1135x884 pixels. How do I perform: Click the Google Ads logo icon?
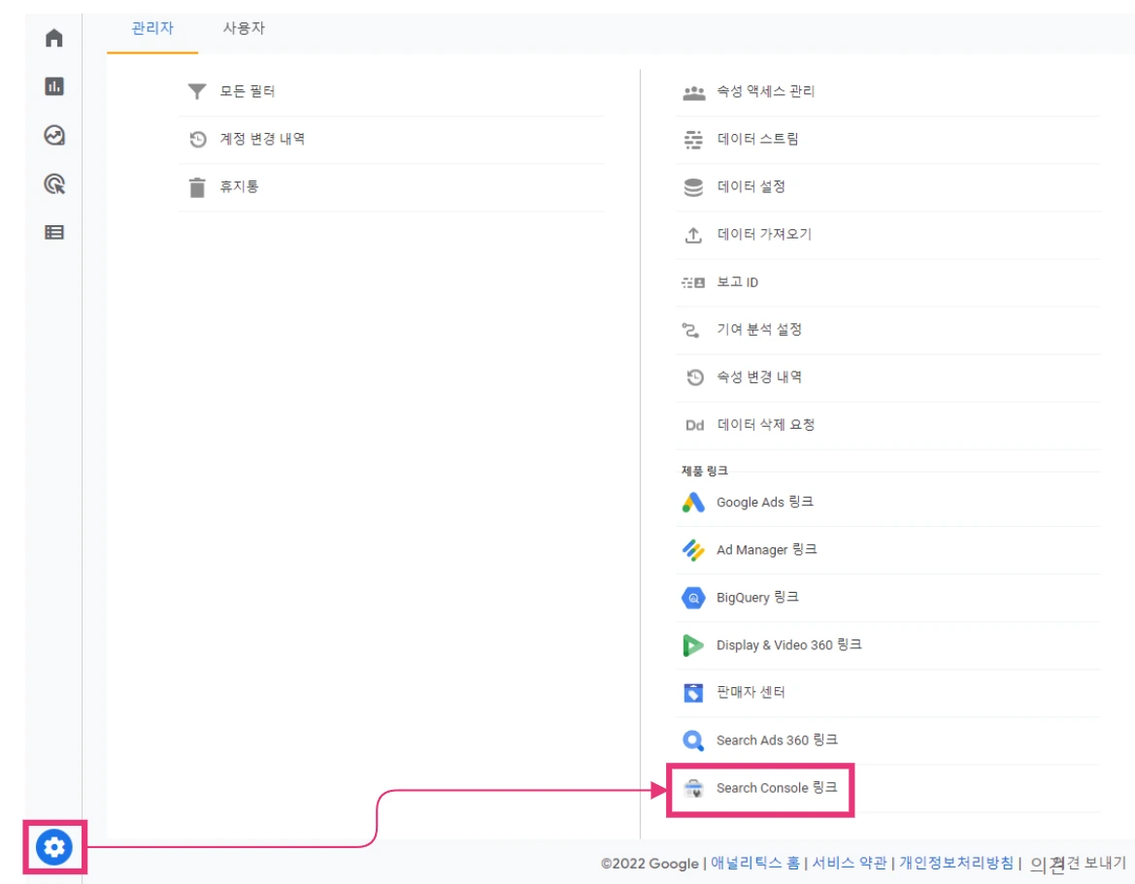(x=693, y=502)
